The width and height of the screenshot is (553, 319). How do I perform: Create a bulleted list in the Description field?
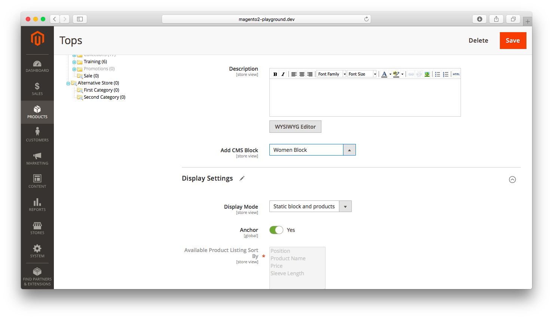[x=437, y=74]
